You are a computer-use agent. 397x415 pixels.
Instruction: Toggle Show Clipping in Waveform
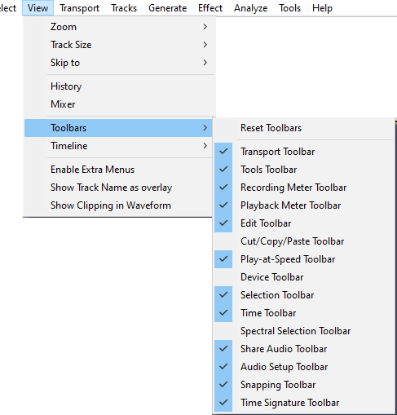point(118,205)
